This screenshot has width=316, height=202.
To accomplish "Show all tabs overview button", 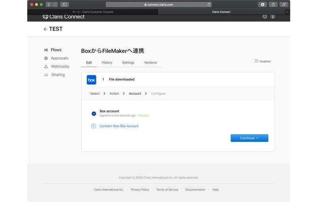I will tap(284, 4).
